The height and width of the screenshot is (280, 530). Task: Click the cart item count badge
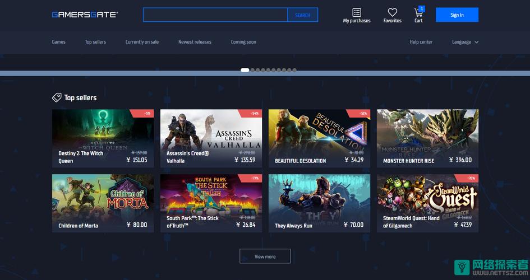[422, 9]
